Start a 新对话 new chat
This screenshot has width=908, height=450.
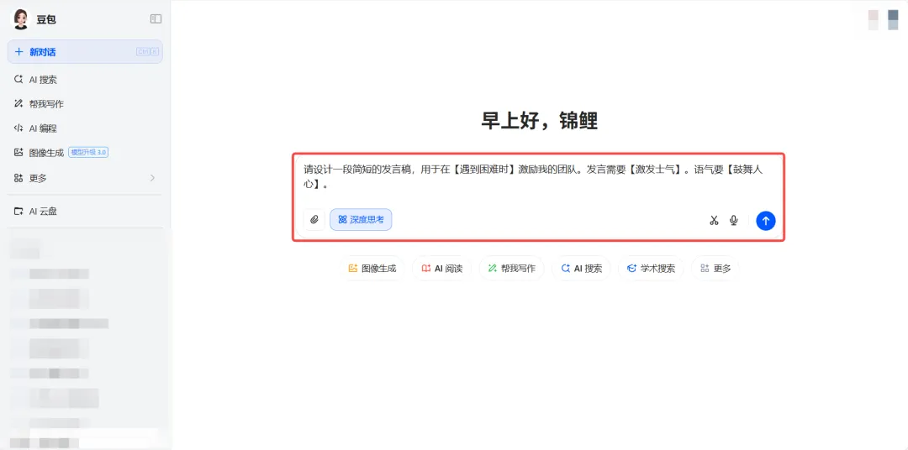42,52
